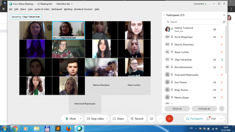
Task: Open the Stop video options arrow
Action: pos(107,119)
